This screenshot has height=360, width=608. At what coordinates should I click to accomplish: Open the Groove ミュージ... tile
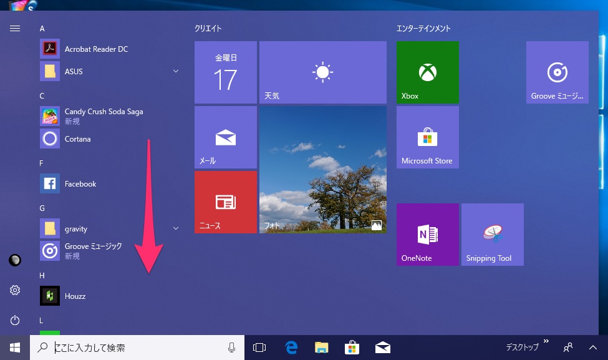pyautogui.click(x=557, y=72)
